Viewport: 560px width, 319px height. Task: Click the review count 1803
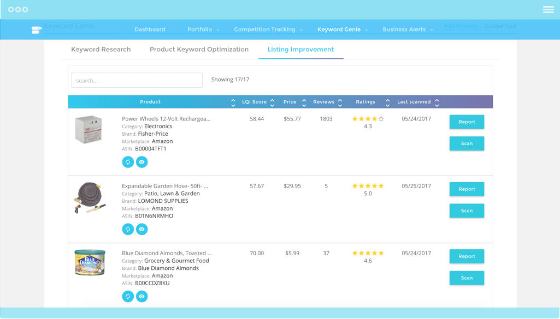pos(326,119)
